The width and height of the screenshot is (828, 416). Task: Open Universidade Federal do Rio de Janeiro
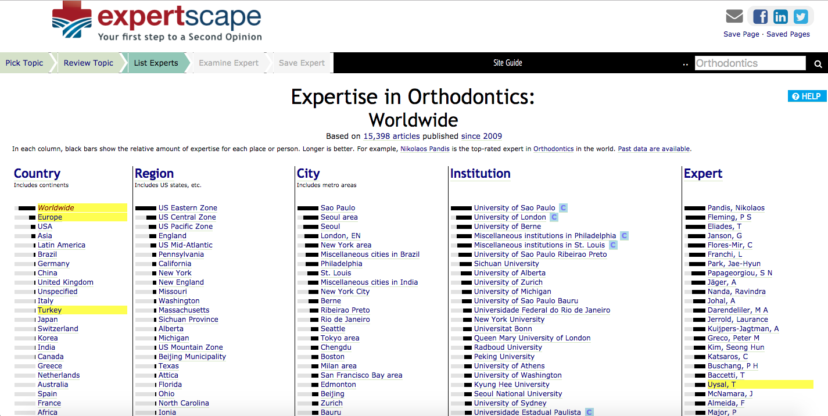(x=542, y=310)
